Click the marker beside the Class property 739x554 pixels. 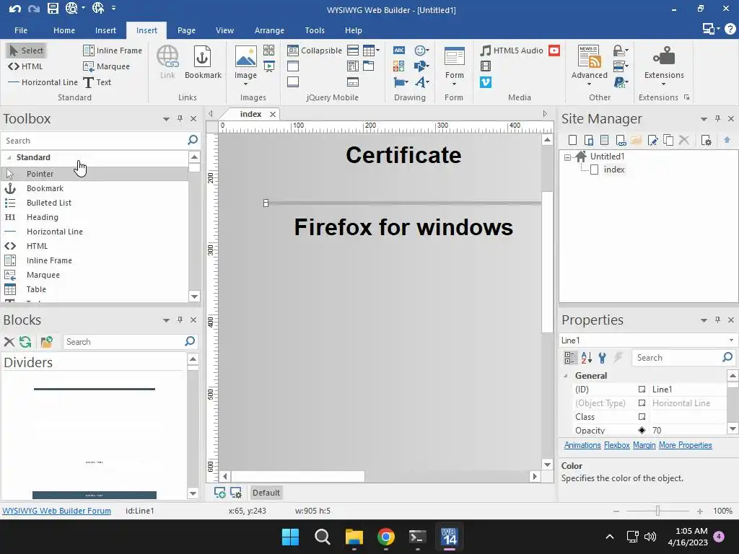click(x=642, y=416)
